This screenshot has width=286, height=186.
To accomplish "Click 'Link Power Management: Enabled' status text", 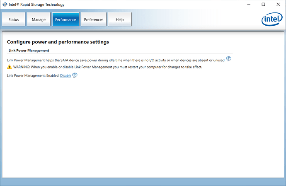I will point(33,75).
